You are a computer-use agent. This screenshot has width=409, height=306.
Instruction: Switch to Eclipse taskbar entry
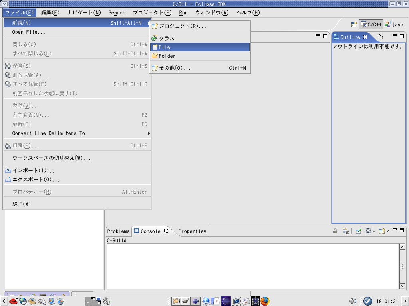click(195, 301)
